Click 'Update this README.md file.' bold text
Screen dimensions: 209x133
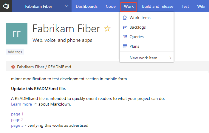pyautogui.click(x=38, y=89)
